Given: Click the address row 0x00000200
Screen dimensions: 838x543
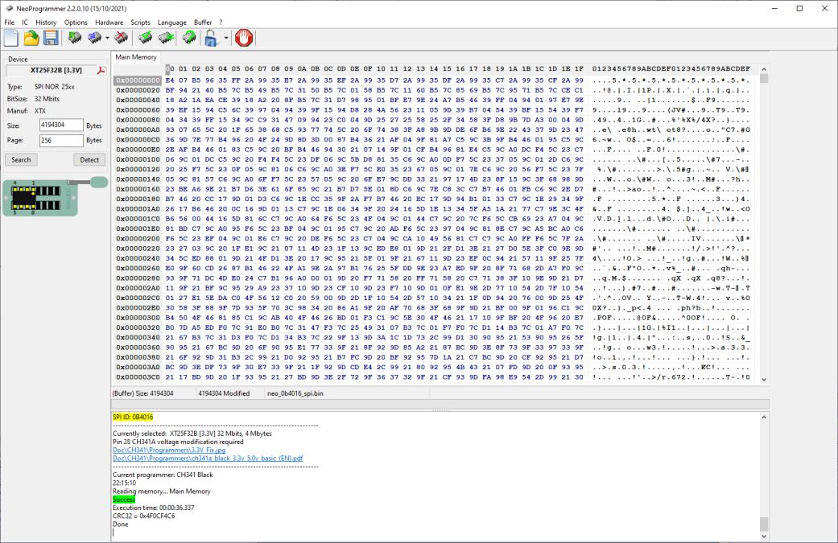Looking at the screenshot, I should tap(138, 239).
